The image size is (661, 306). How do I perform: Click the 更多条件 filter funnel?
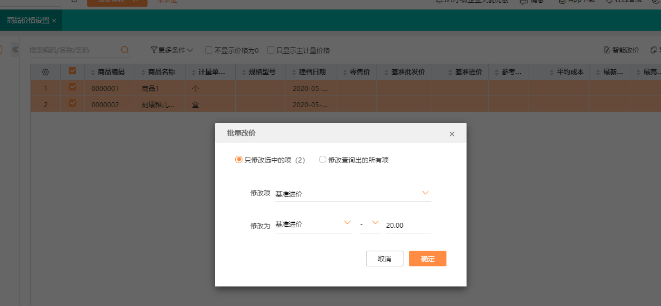tap(154, 50)
